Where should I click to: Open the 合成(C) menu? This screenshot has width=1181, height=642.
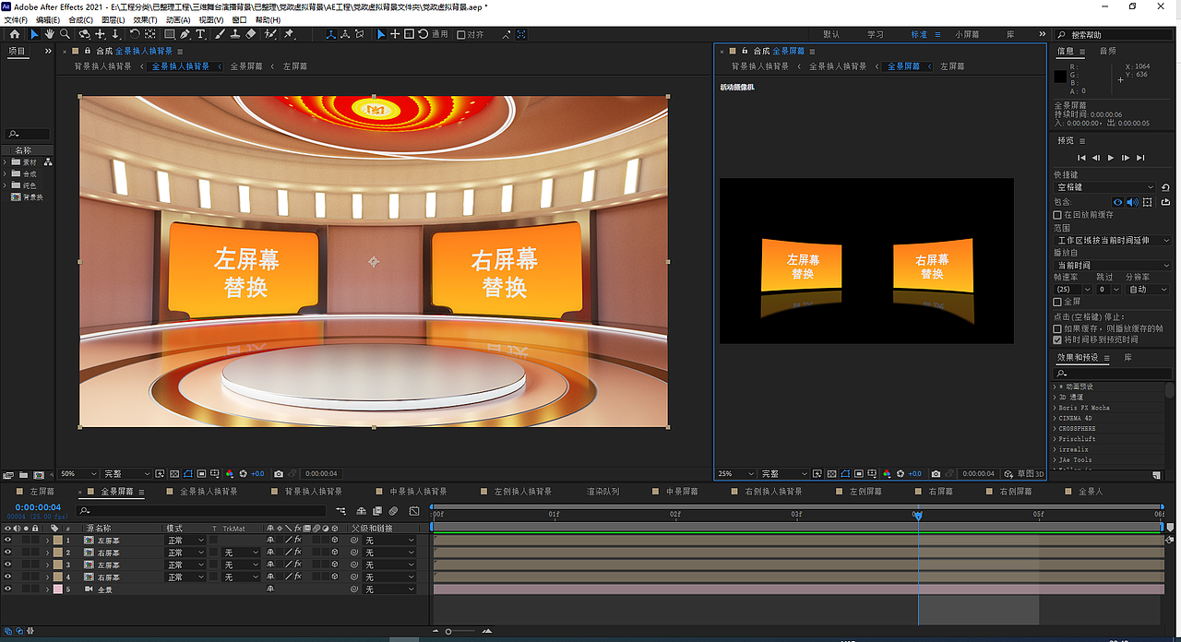pos(81,19)
